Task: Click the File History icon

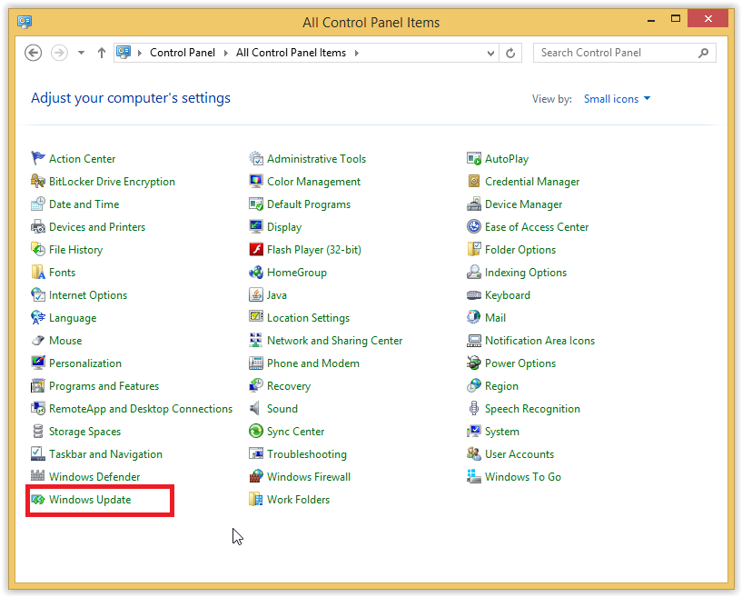Action: coord(38,249)
